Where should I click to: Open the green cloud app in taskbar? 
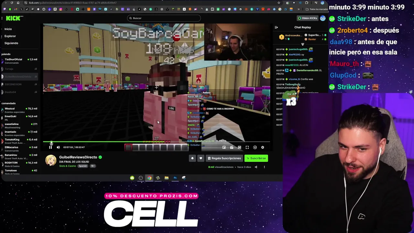point(132,178)
